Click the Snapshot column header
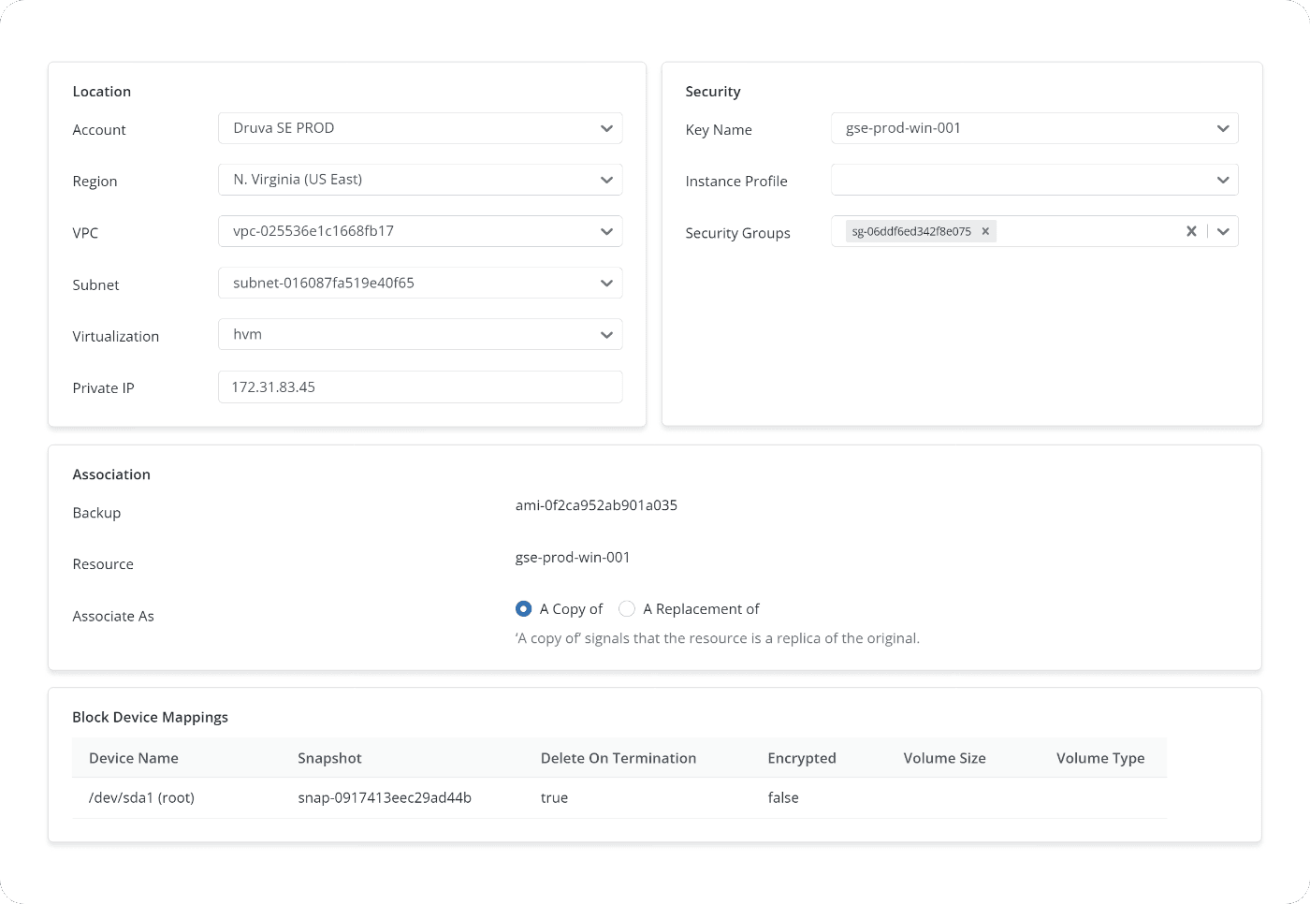The height and width of the screenshot is (904, 1310). tap(329, 758)
